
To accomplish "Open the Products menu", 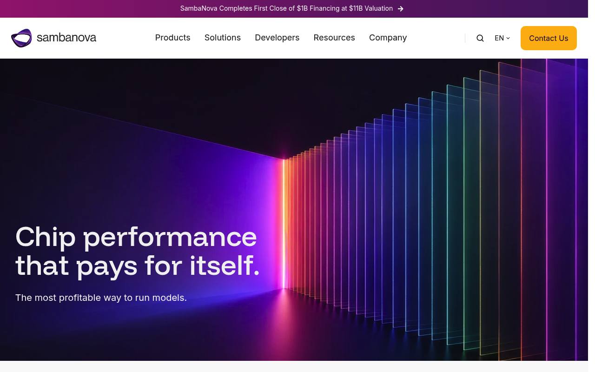I will pos(173,38).
